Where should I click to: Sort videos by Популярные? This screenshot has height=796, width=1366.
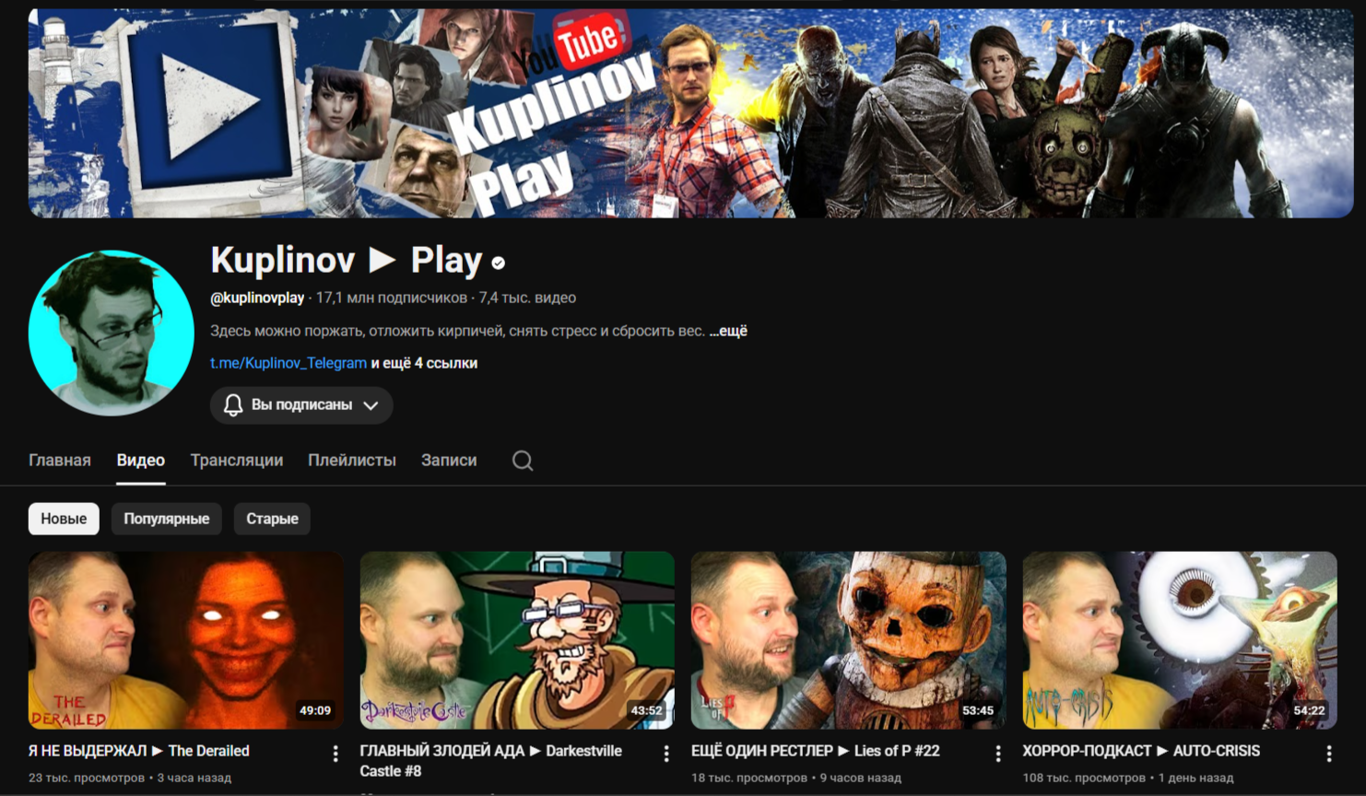(x=167, y=519)
